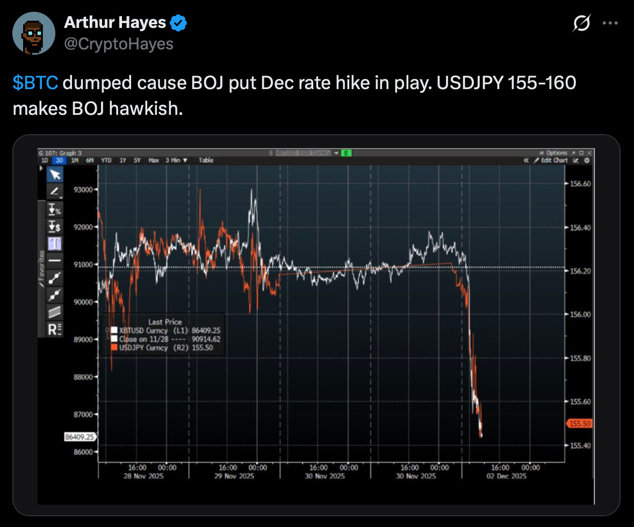The width and height of the screenshot is (634, 527).
Task: Select the trend line with endpoint dots tool
Action: pos(55,278)
